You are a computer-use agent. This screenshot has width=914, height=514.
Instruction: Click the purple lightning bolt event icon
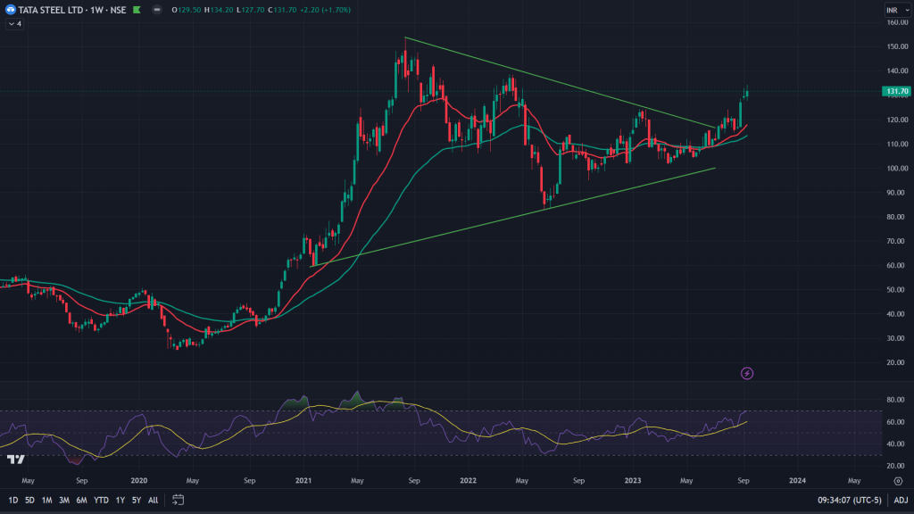point(748,373)
